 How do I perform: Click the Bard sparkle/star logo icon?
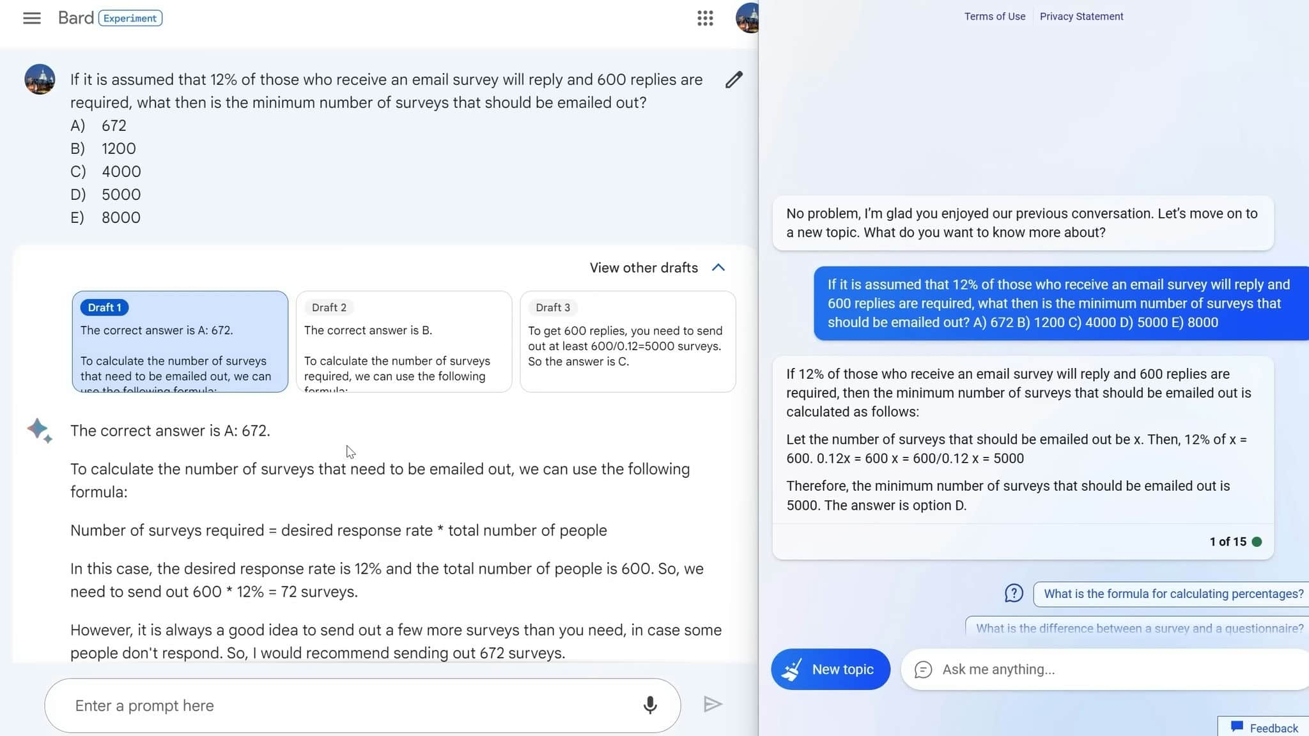pos(40,429)
